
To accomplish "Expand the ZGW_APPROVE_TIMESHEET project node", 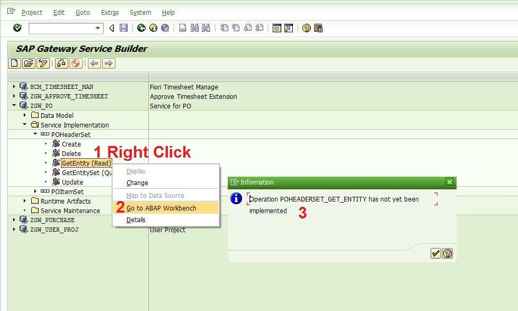I will (14, 96).
